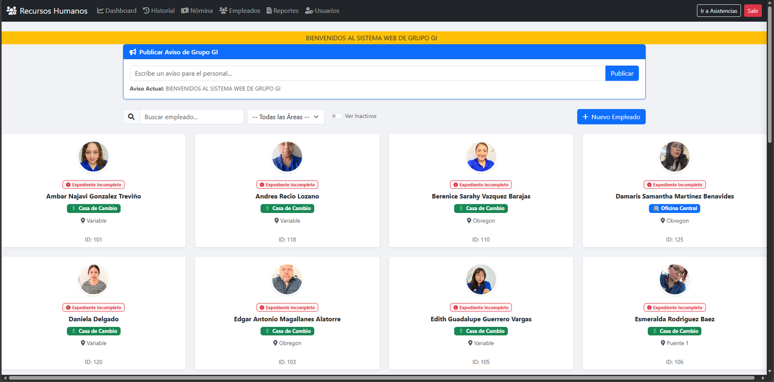The width and height of the screenshot is (774, 382).
Task: Click the ID: 125 label
Action: pyautogui.click(x=675, y=240)
